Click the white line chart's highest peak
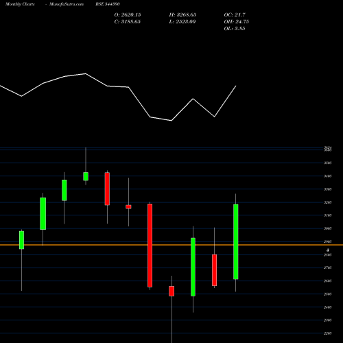343x343 pixels. [x=86, y=73]
